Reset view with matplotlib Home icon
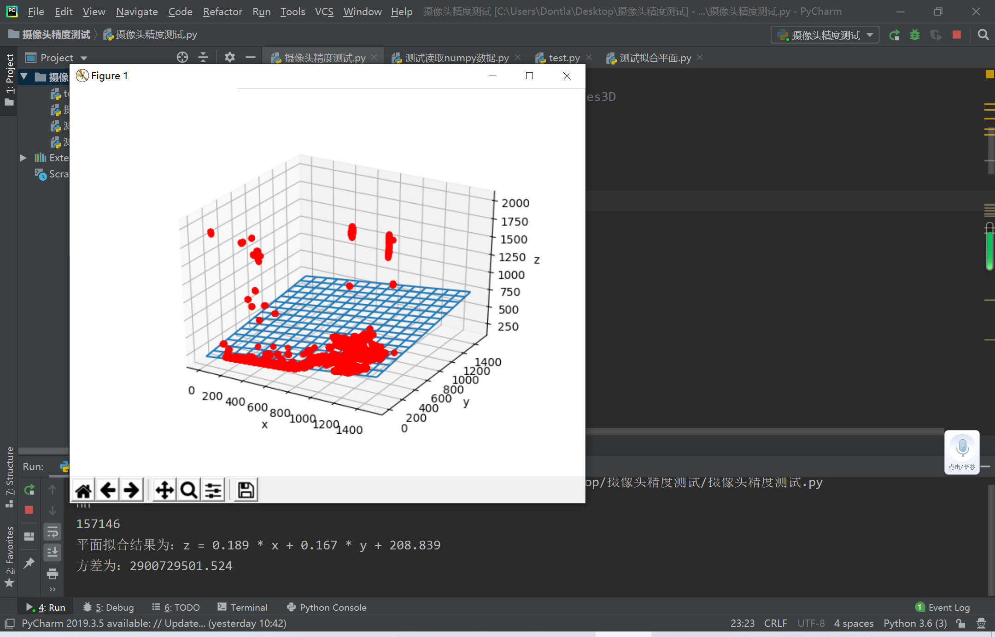 click(x=83, y=490)
